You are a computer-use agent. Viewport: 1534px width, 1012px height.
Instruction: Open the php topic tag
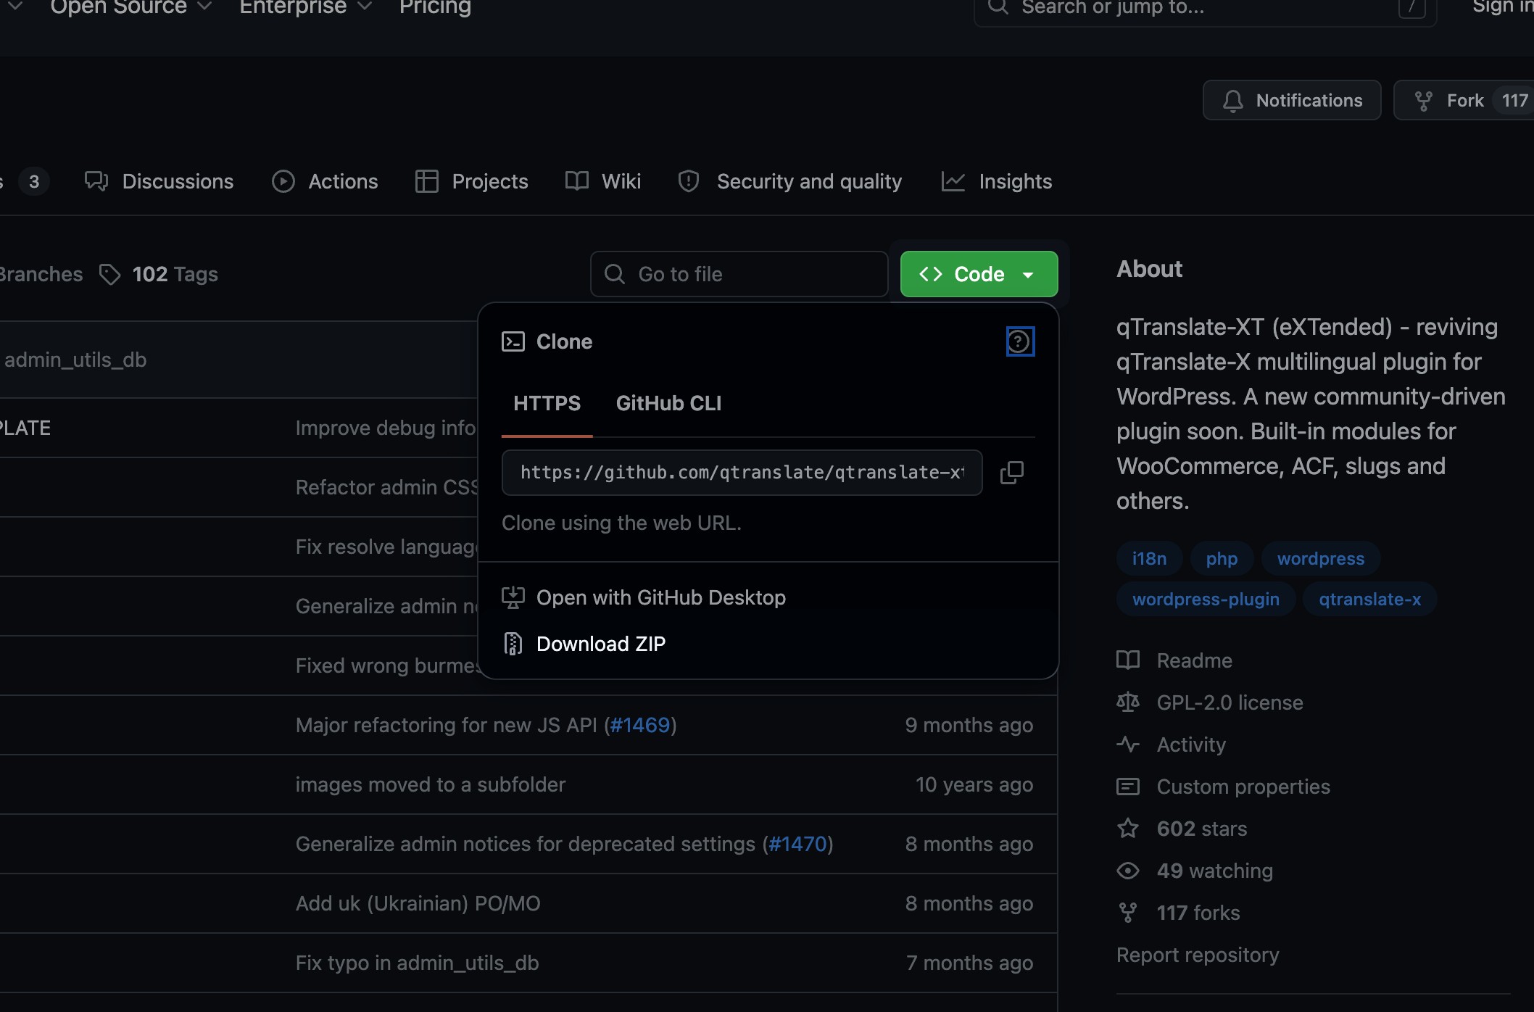point(1222,558)
